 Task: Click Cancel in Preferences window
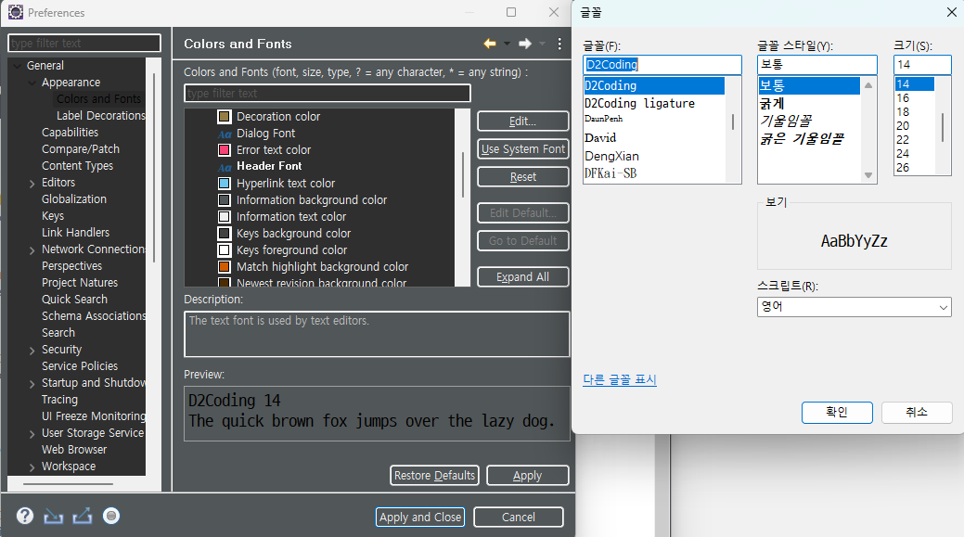click(x=519, y=518)
